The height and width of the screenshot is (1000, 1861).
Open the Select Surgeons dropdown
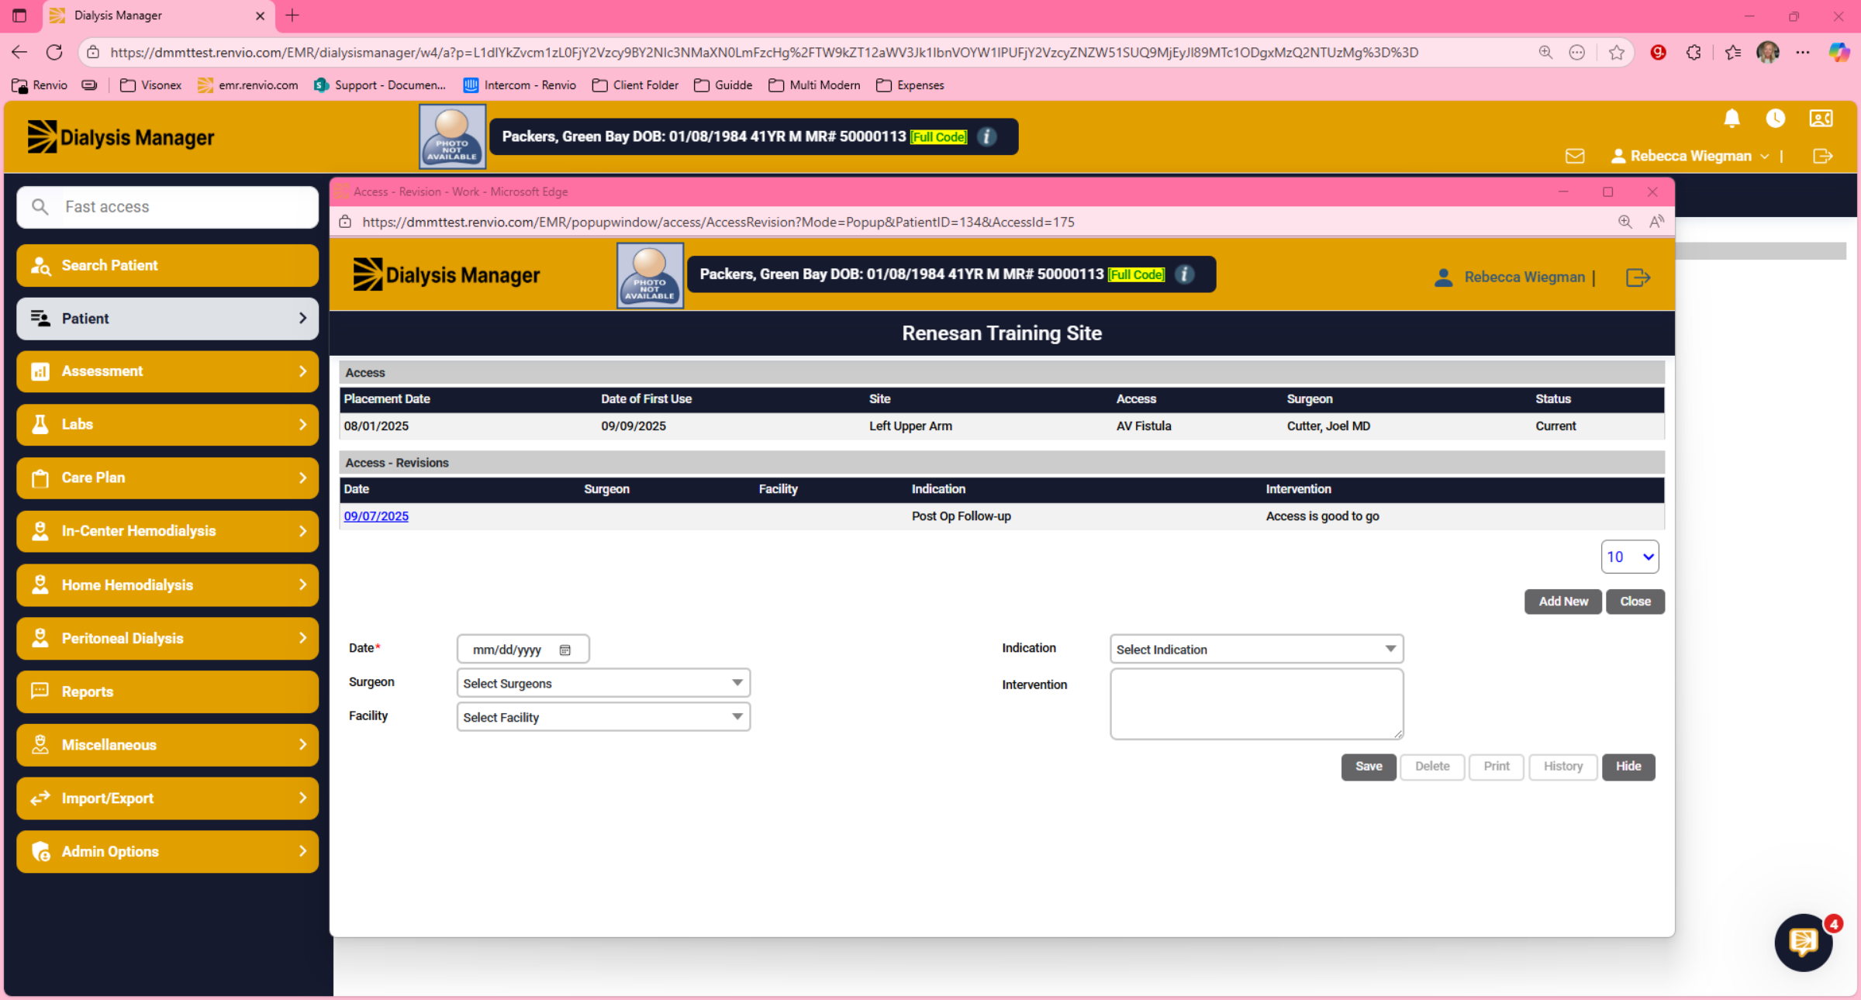click(603, 683)
